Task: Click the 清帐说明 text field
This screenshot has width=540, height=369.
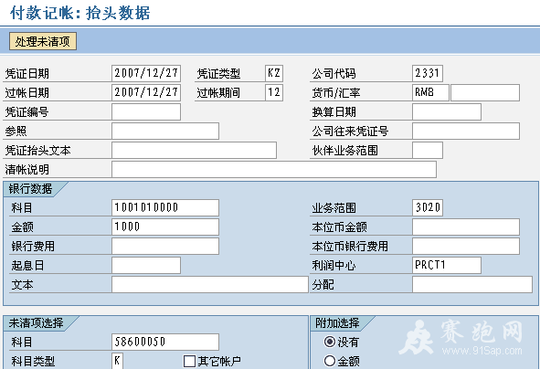Action: click(274, 169)
